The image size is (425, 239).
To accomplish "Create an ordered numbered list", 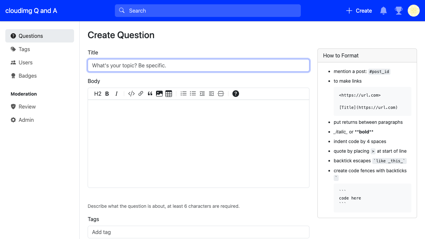I will point(184,94).
